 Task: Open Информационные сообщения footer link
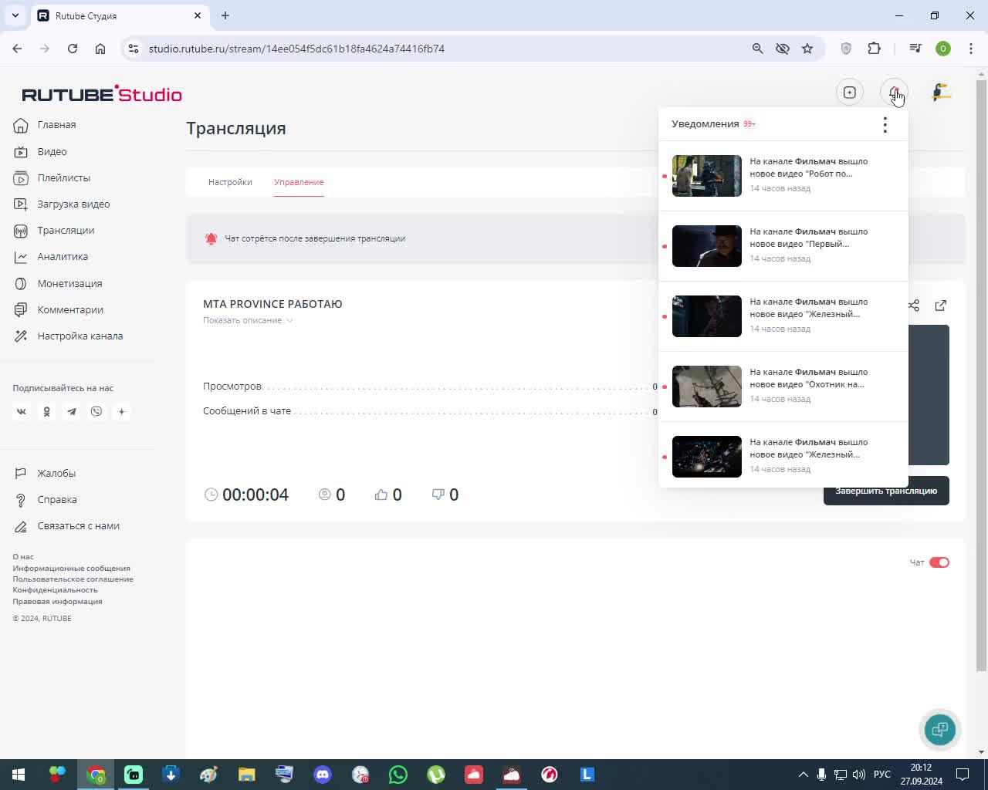click(x=71, y=569)
